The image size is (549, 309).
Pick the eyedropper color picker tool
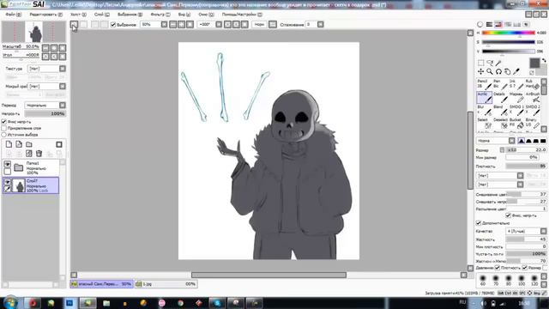(x=516, y=71)
